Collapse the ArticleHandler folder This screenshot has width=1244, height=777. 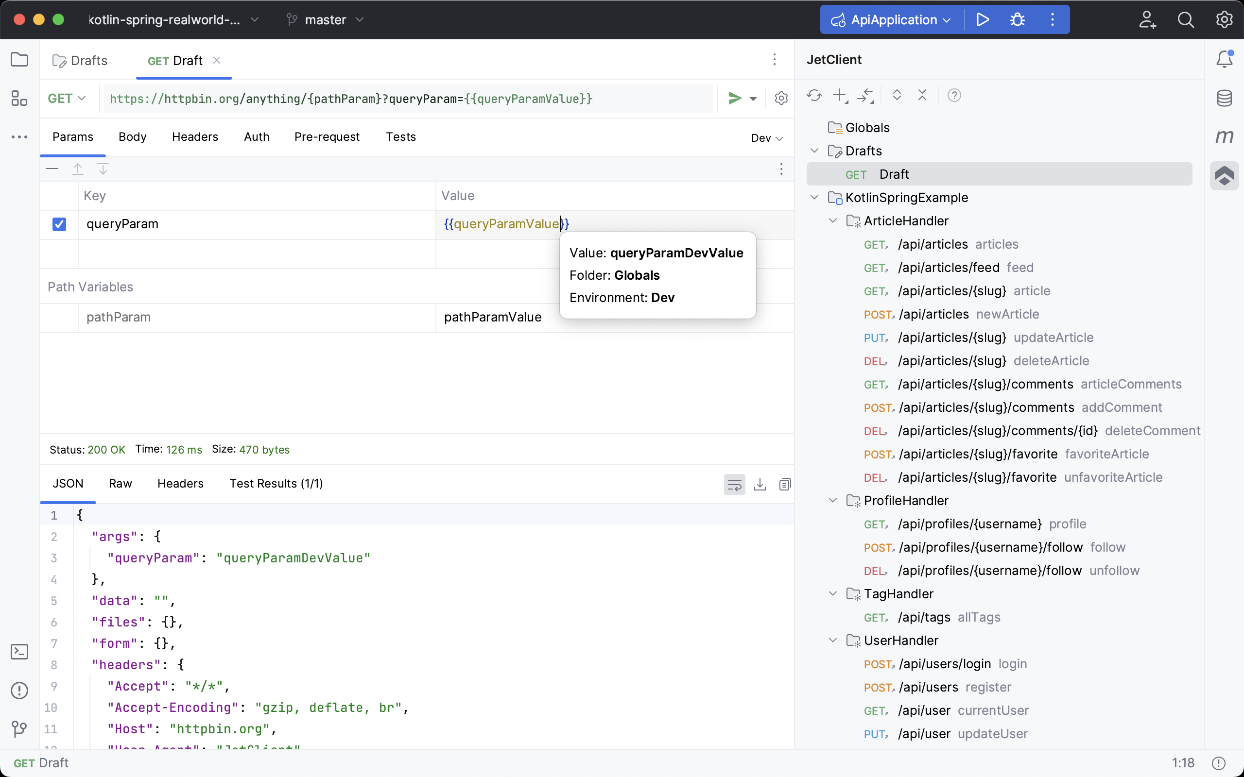click(833, 221)
